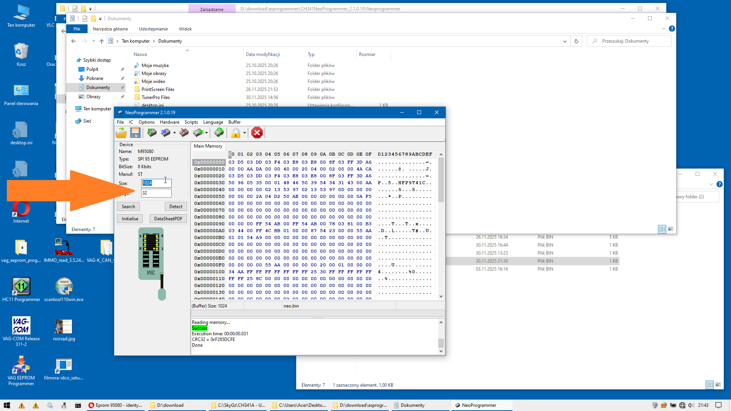
Task: Expand the padlock protection dropdown arrow
Action: point(244,133)
